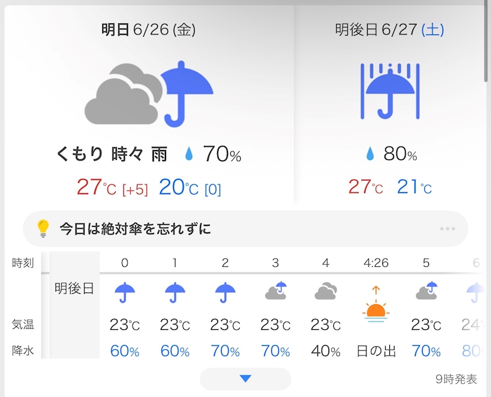Click the 70% precipitation at hour 5
491x397 pixels.
point(426,351)
